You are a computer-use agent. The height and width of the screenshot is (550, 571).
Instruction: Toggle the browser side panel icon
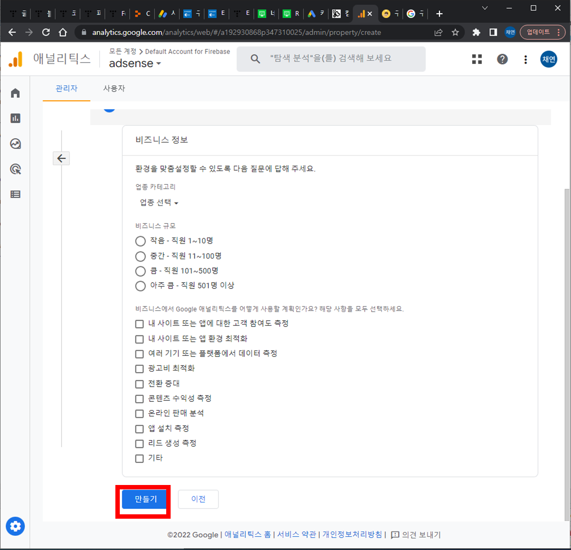click(493, 32)
